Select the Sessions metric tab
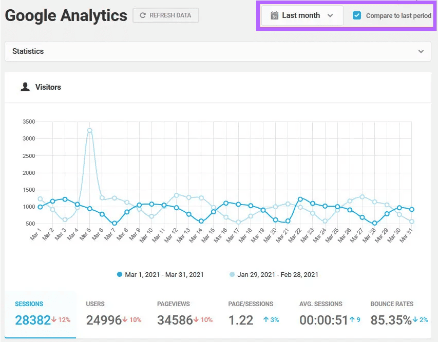 (41, 315)
